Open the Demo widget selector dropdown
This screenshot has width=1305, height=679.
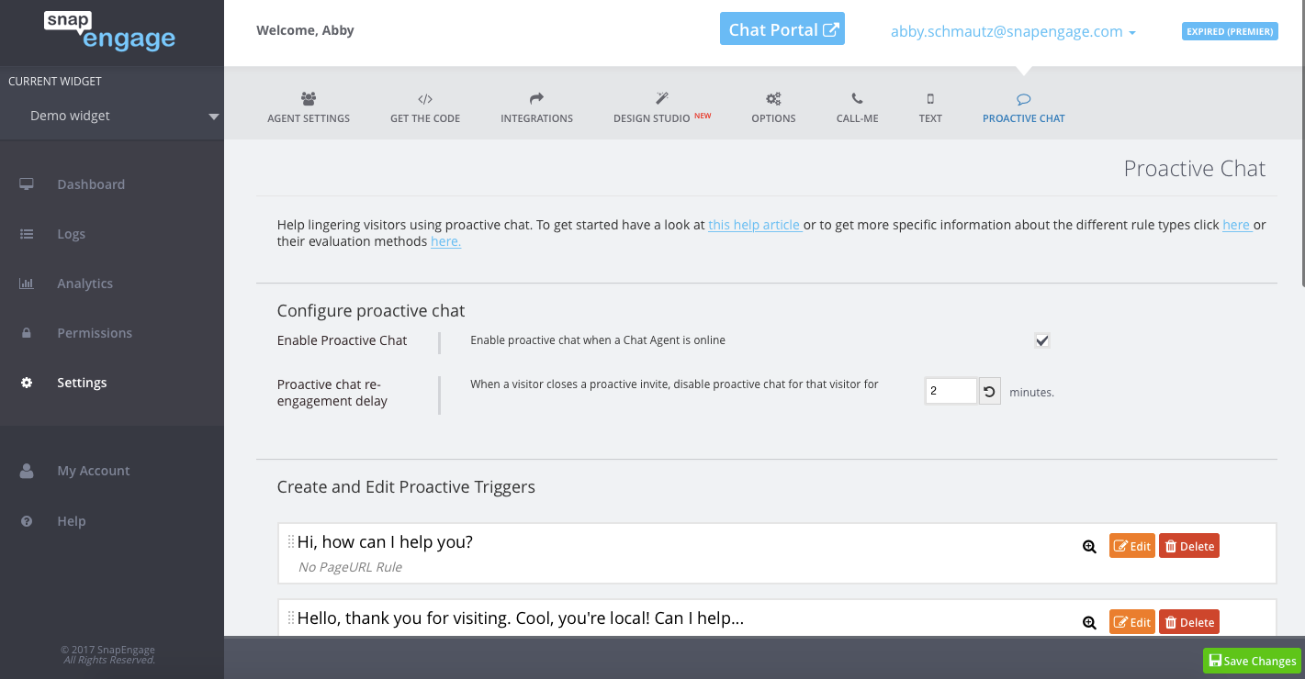point(112,117)
